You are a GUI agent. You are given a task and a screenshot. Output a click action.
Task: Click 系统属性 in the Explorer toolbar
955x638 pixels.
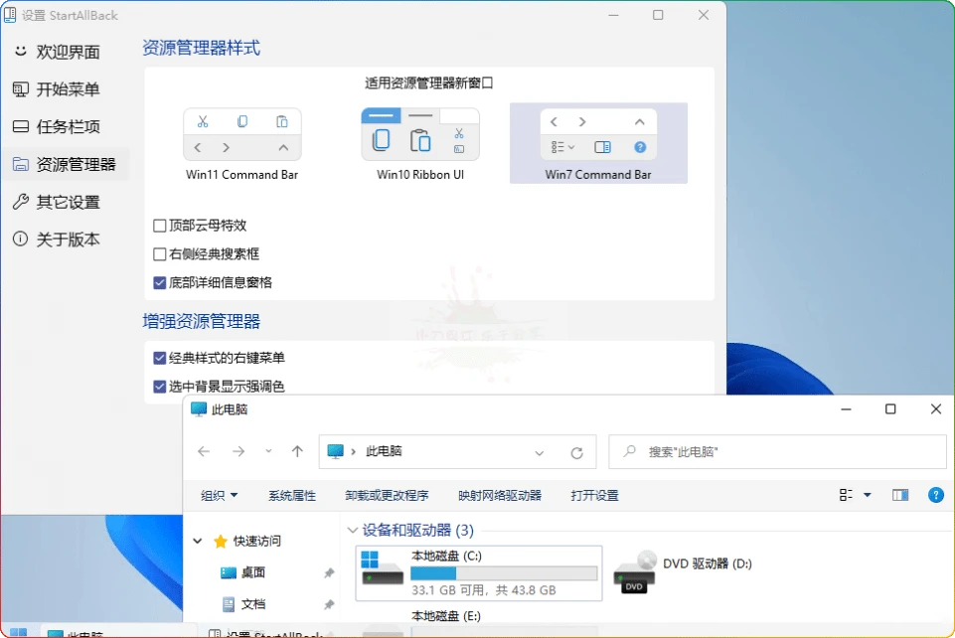291,494
